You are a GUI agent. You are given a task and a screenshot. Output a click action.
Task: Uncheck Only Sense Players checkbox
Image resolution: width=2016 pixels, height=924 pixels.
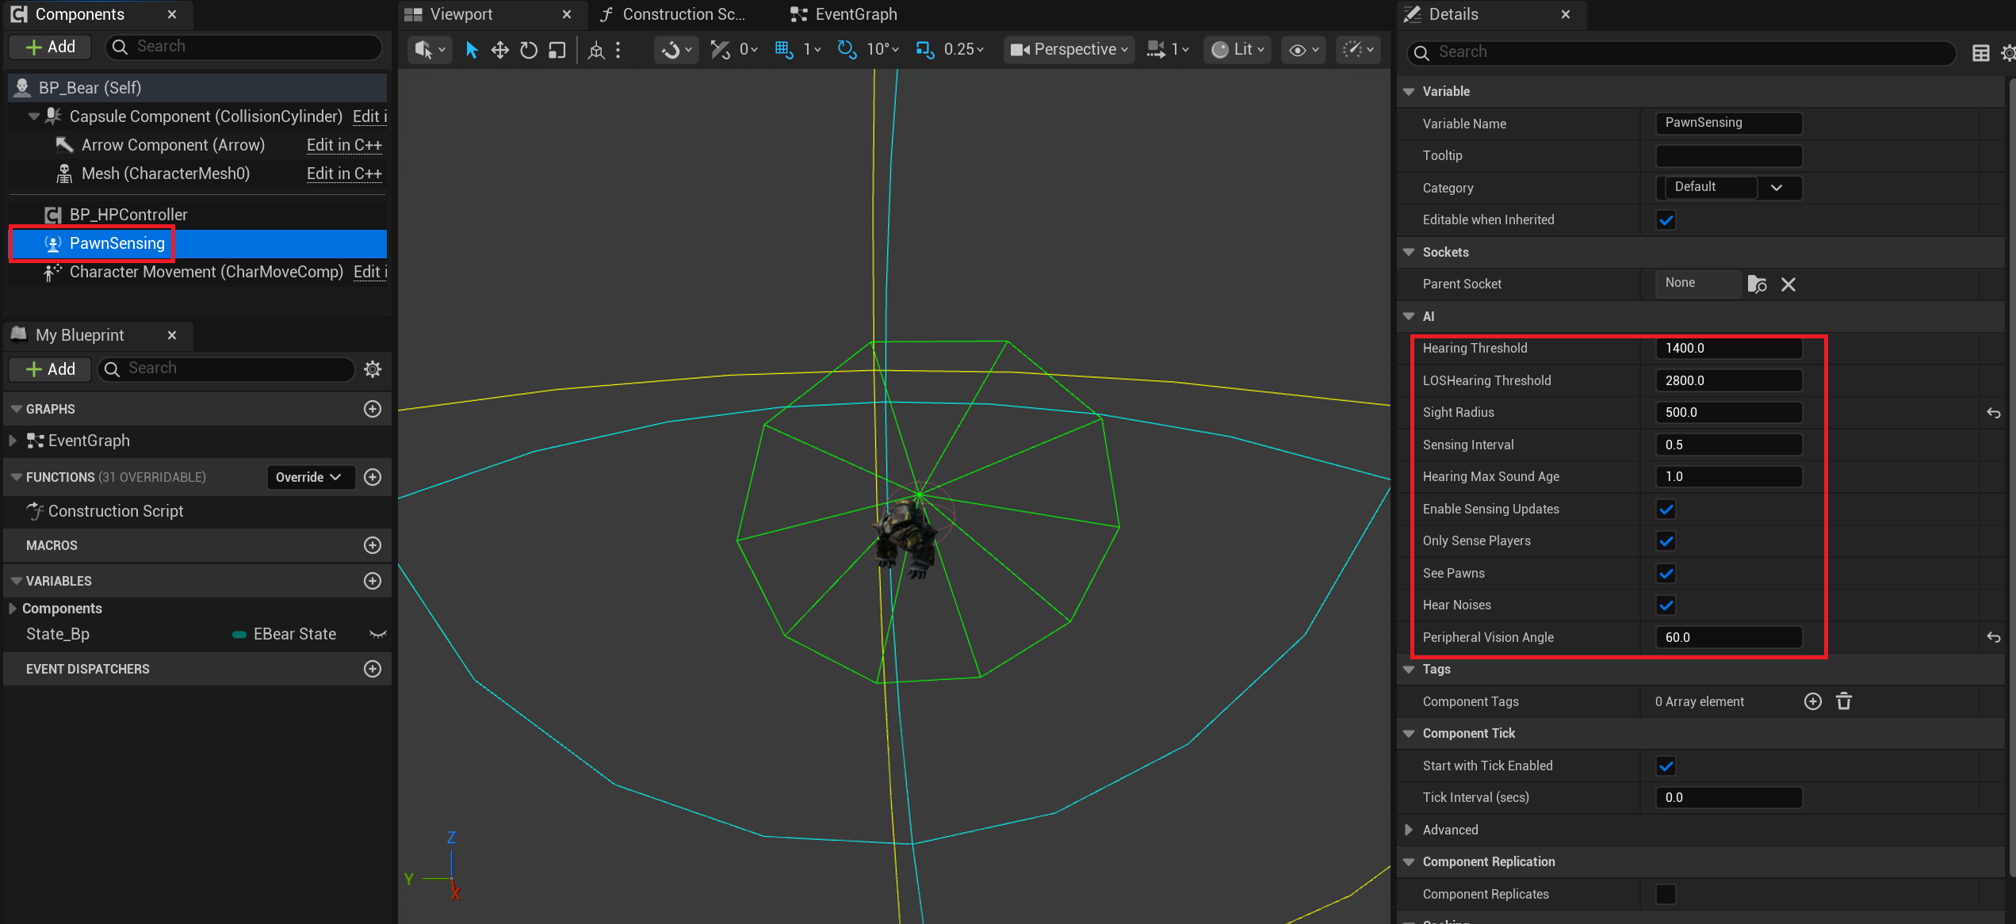tap(1666, 541)
